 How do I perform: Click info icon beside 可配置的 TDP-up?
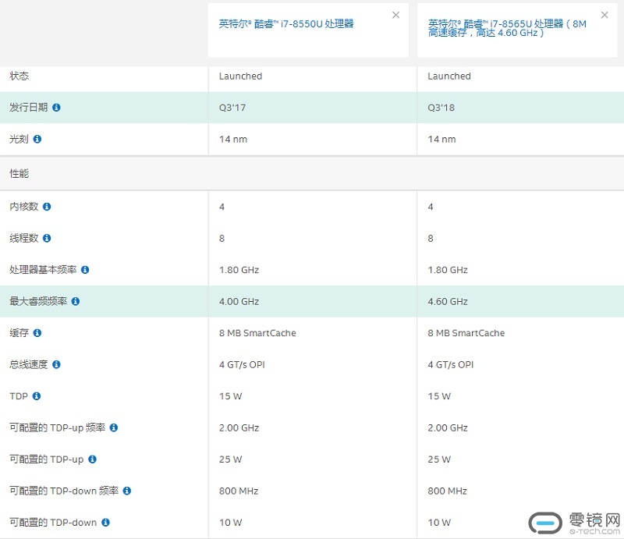point(92,459)
